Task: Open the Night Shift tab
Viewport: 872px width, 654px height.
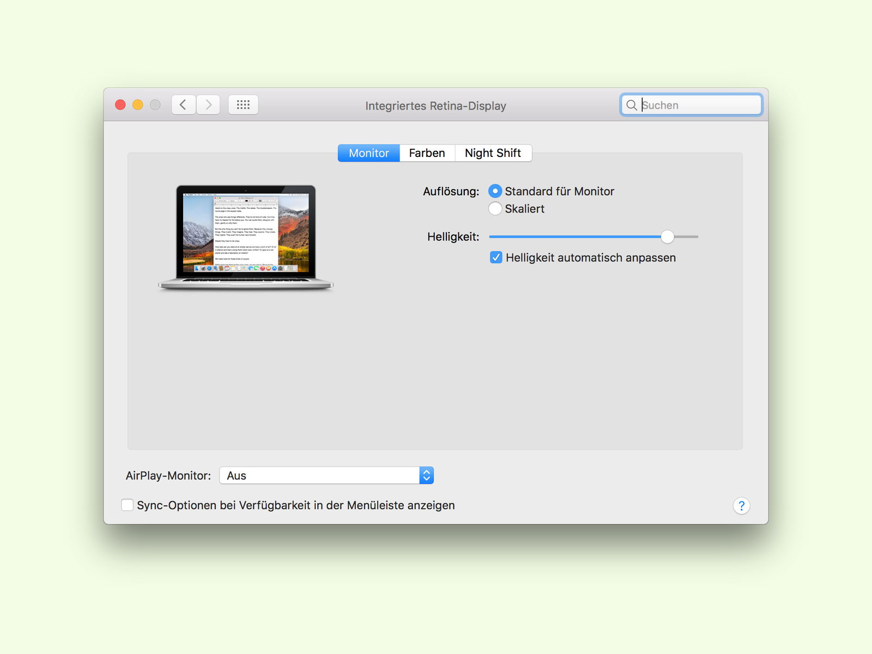Action: point(493,153)
